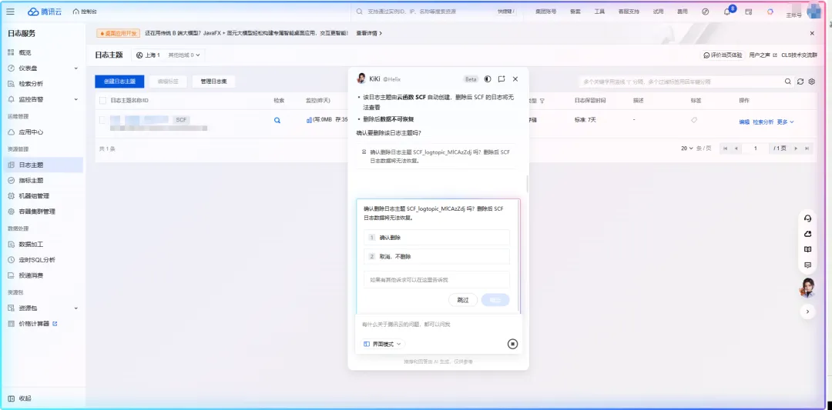
Task: Open 价格计算器 external link
Action: [38, 324]
